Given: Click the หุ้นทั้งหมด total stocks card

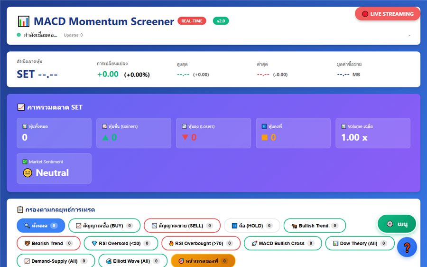Looking at the screenshot, I should (54, 133).
